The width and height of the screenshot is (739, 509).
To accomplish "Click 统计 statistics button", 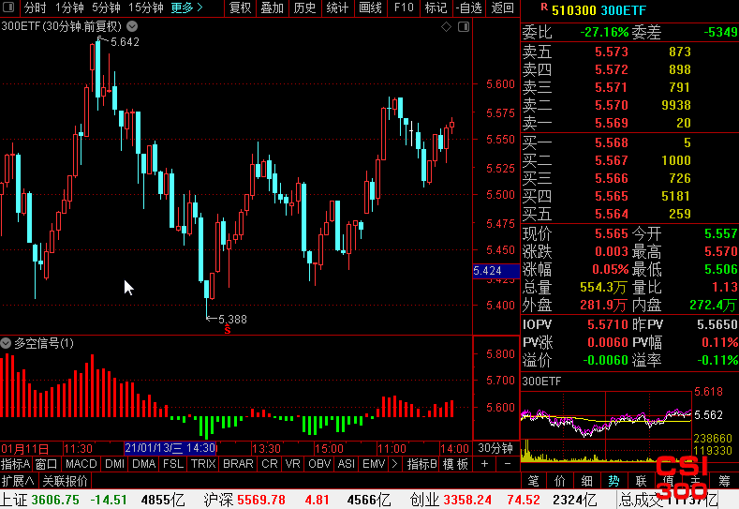I will click(x=337, y=7).
